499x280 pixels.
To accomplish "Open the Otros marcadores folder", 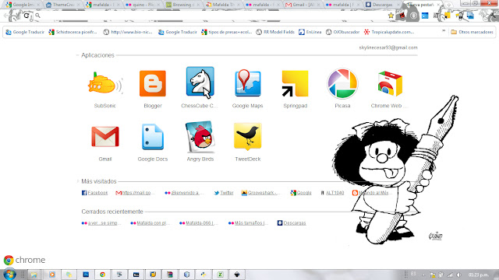I will (472, 32).
